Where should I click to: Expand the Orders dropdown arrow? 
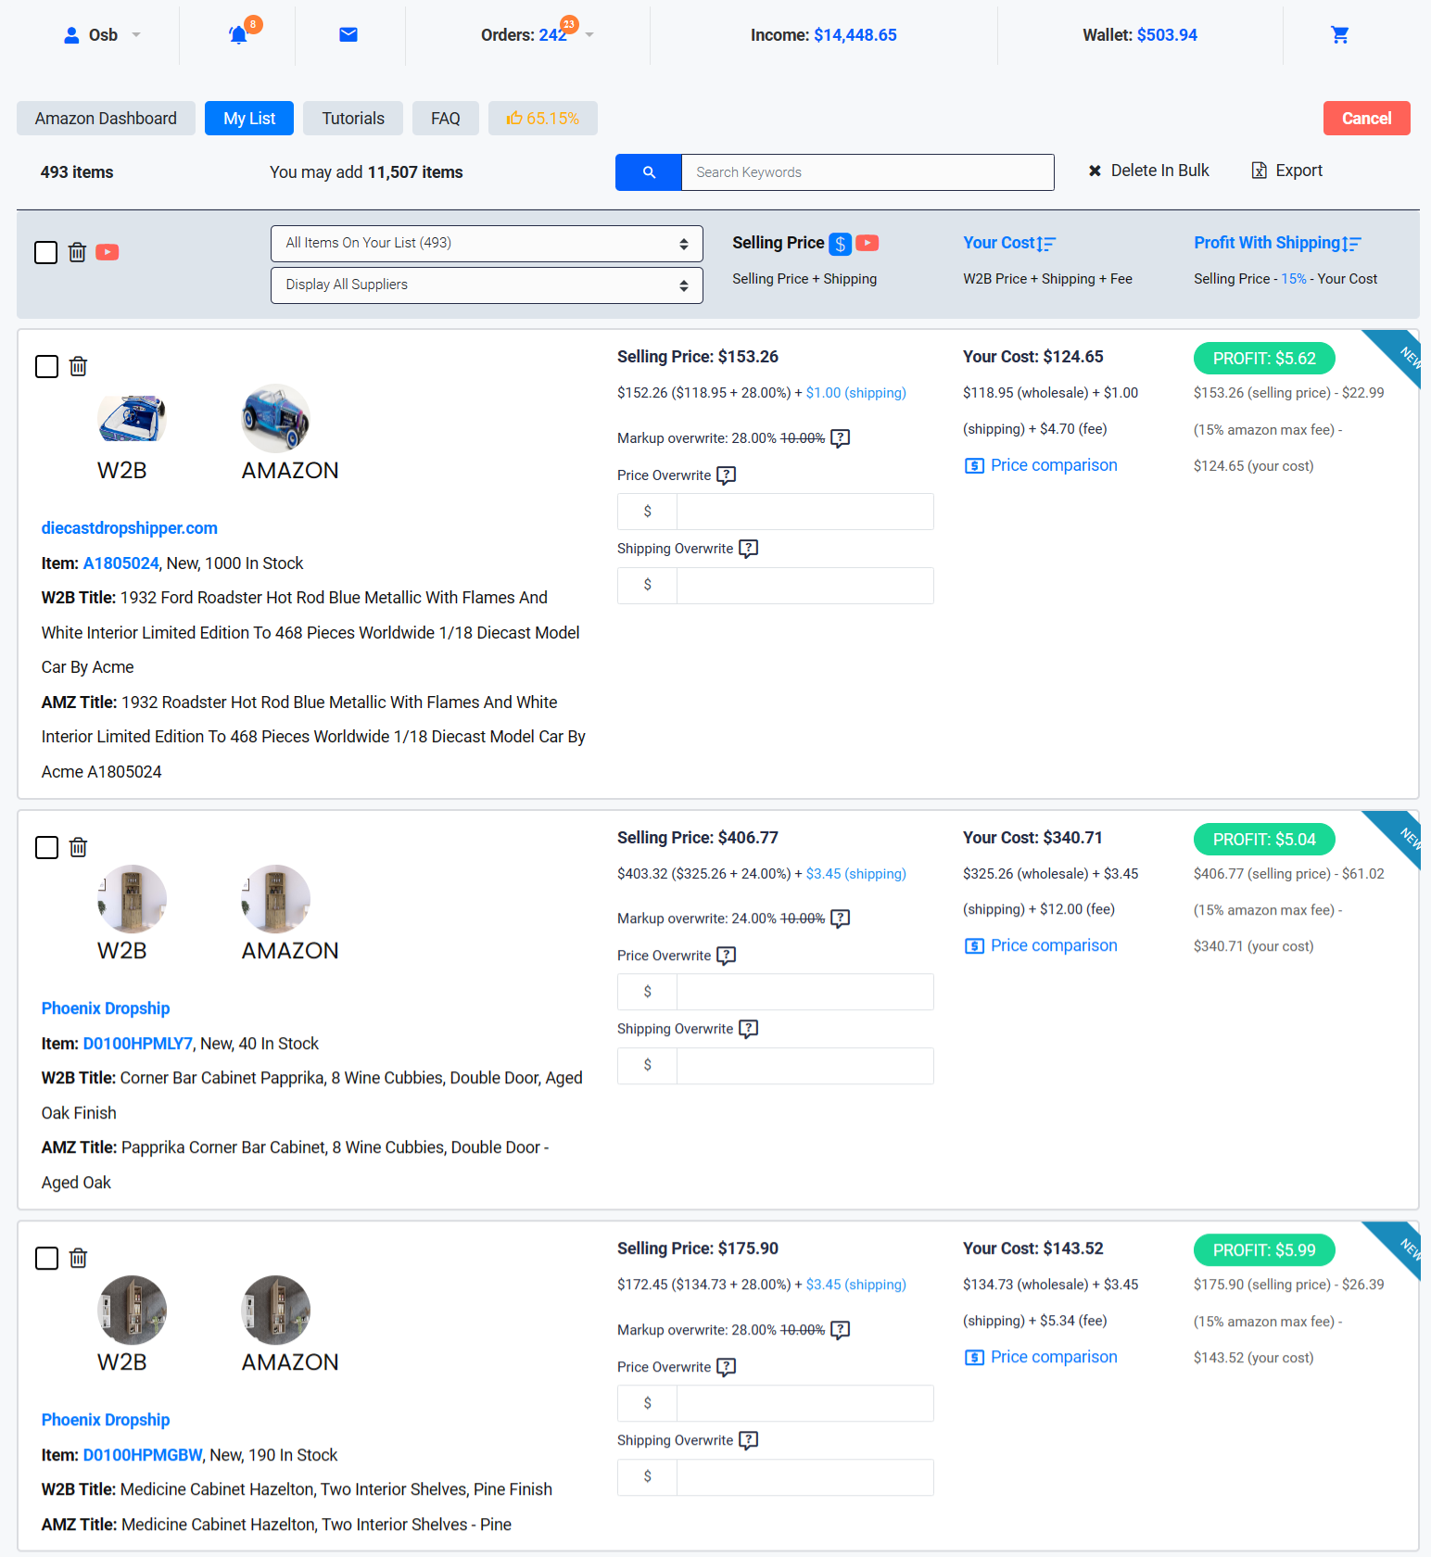(x=589, y=35)
